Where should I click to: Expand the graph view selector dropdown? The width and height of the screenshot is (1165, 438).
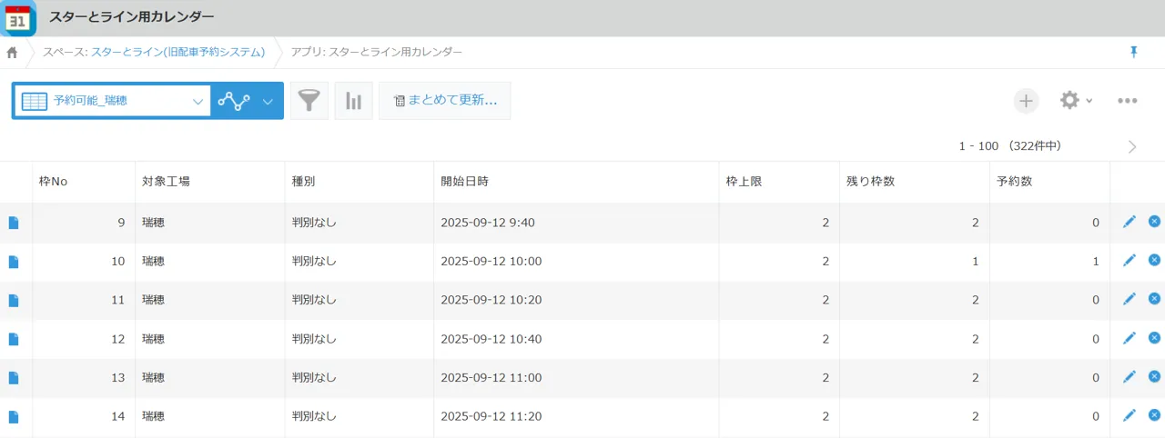pos(268,101)
